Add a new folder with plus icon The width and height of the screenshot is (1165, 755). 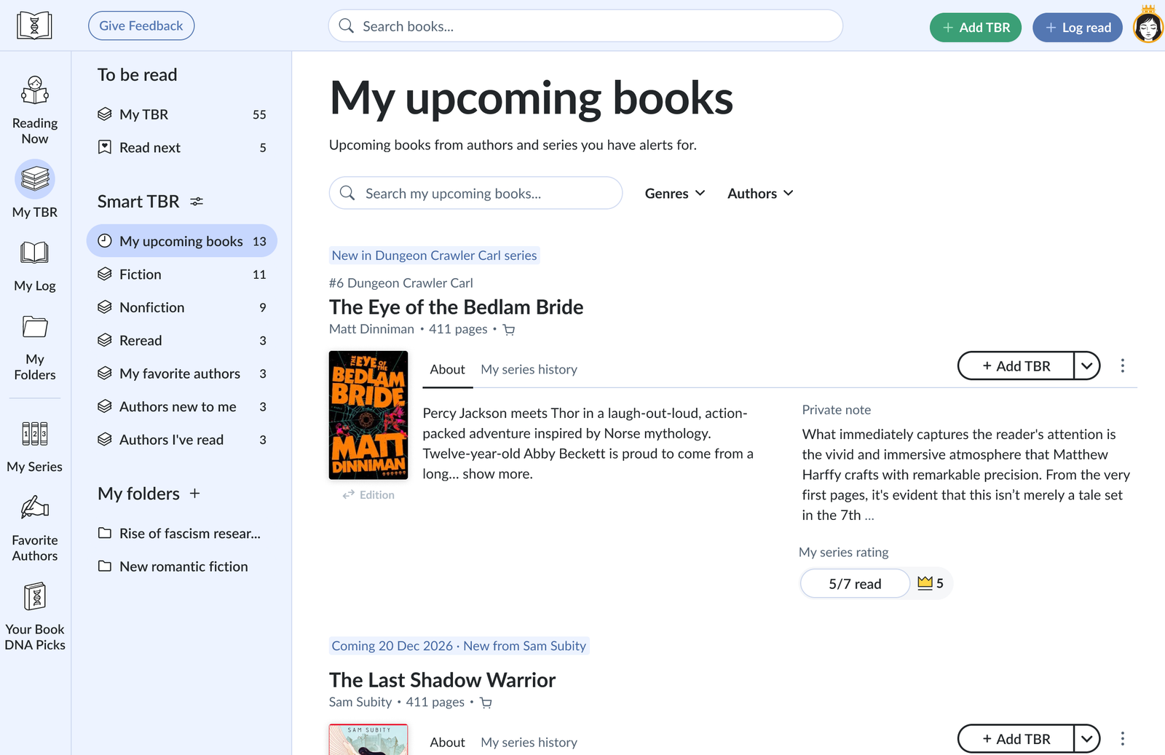tap(194, 494)
